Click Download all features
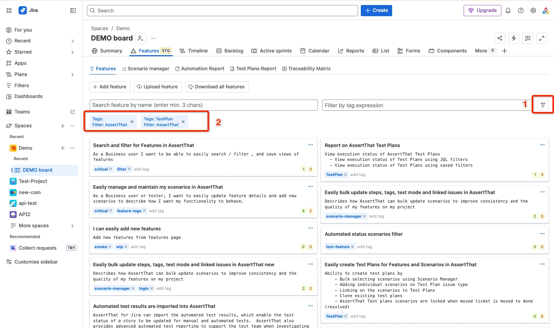Viewport: 554px width, 328px height. click(x=217, y=87)
